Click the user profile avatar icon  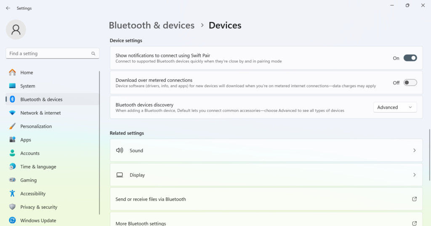[x=16, y=30]
